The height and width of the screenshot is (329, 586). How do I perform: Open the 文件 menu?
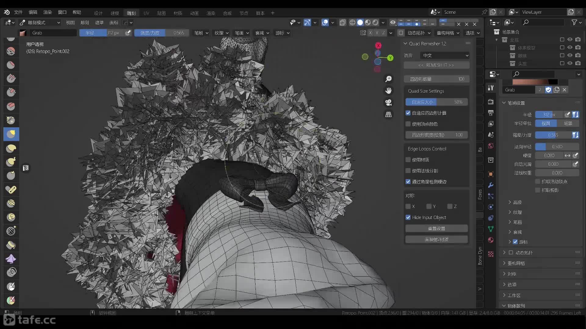(x=18, y=12)
